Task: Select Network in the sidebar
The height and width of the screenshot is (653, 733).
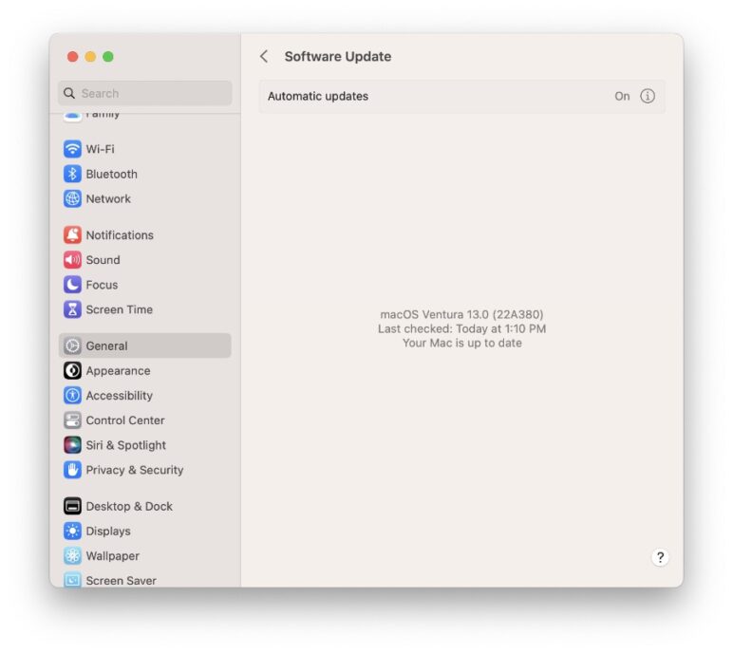Action: pyautogui.click(x=108, y=198)
